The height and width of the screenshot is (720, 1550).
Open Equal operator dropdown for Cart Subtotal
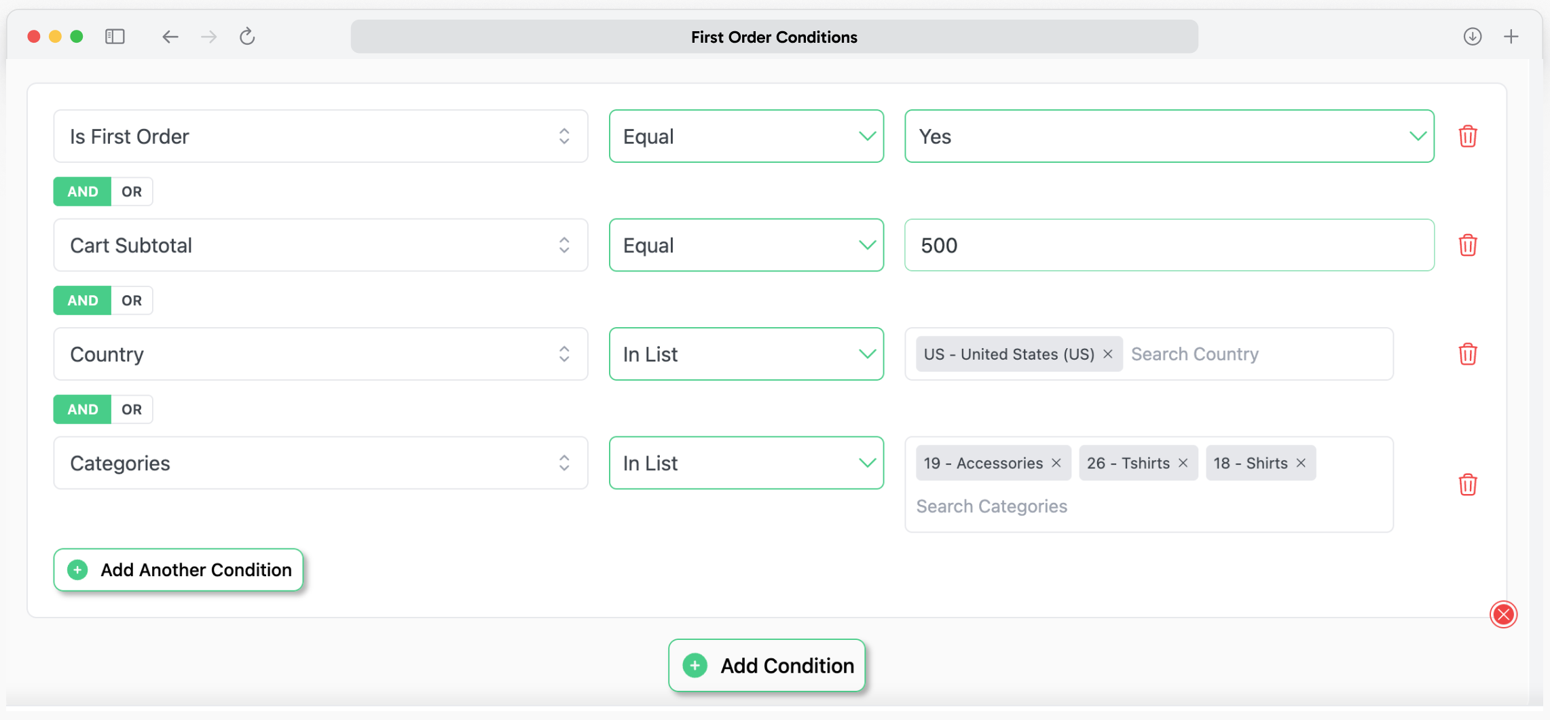(x=745, y=245)
